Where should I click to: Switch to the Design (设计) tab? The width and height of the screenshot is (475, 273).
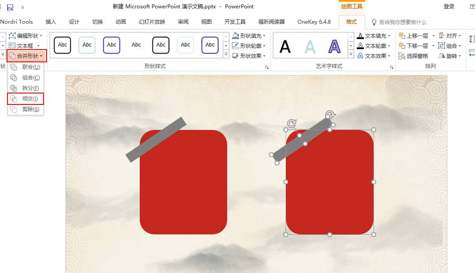click(74, 22)
